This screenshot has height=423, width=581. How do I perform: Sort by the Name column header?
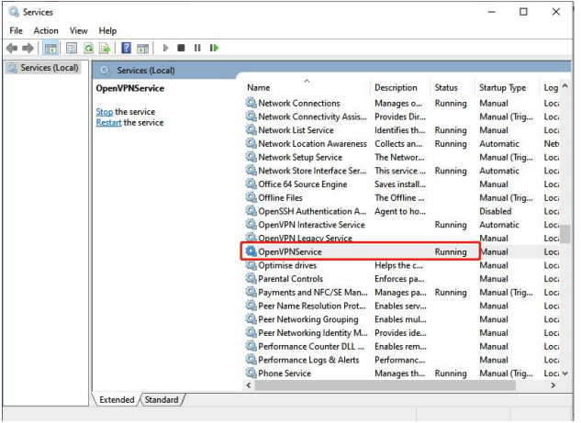(x=307, y=87)
